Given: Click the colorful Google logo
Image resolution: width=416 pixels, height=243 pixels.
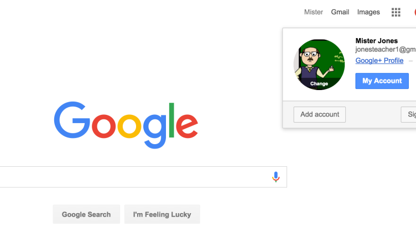Looking at the screenshot, I should [x=126, y=125].
